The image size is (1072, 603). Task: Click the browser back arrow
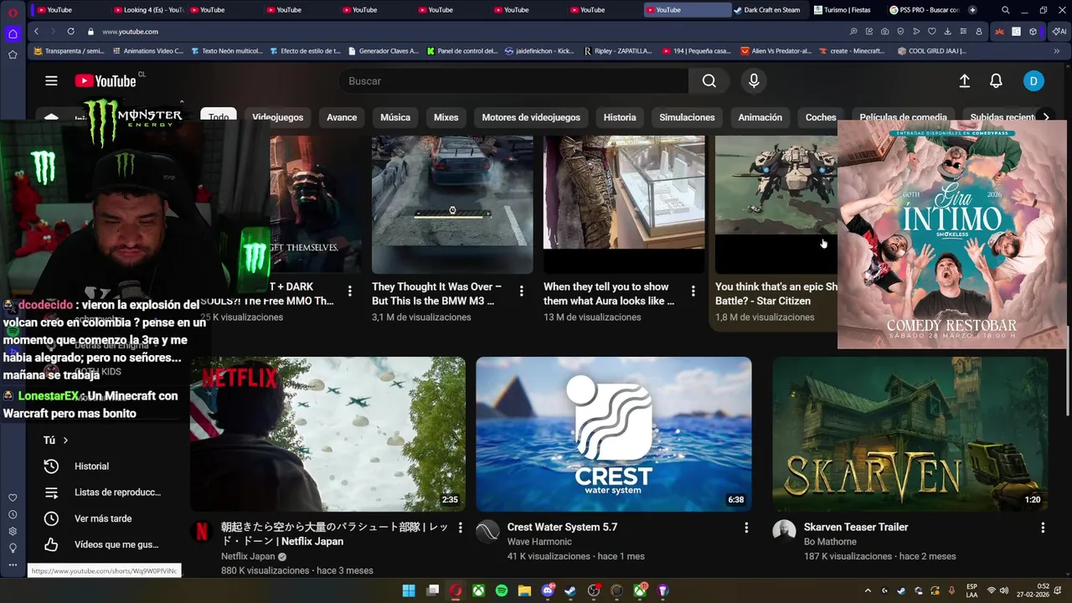tap(36, 31)
